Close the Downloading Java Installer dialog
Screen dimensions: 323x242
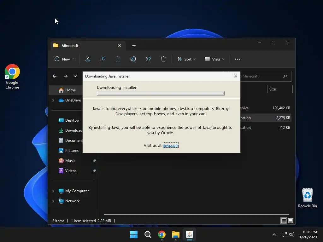(236, 76)
